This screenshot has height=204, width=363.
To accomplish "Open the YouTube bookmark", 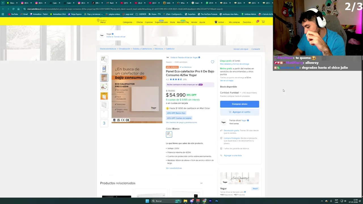I will point(13,14).
